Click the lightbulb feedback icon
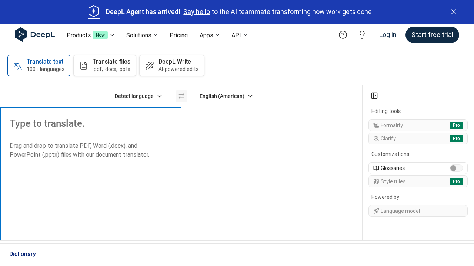This screenshot has height=266, width=474. click(x=362, y=35)
